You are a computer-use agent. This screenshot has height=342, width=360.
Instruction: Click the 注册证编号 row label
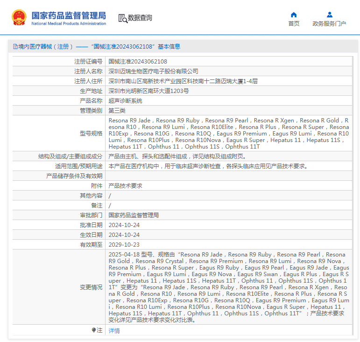pyautogui.click(x=88, y=62)
